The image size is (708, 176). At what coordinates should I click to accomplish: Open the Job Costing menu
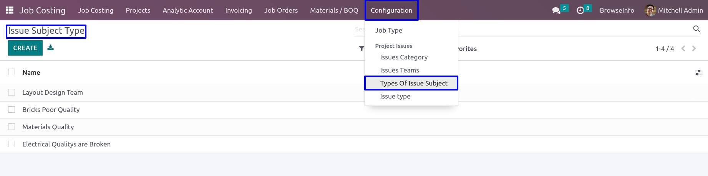[x=96, y=10]
